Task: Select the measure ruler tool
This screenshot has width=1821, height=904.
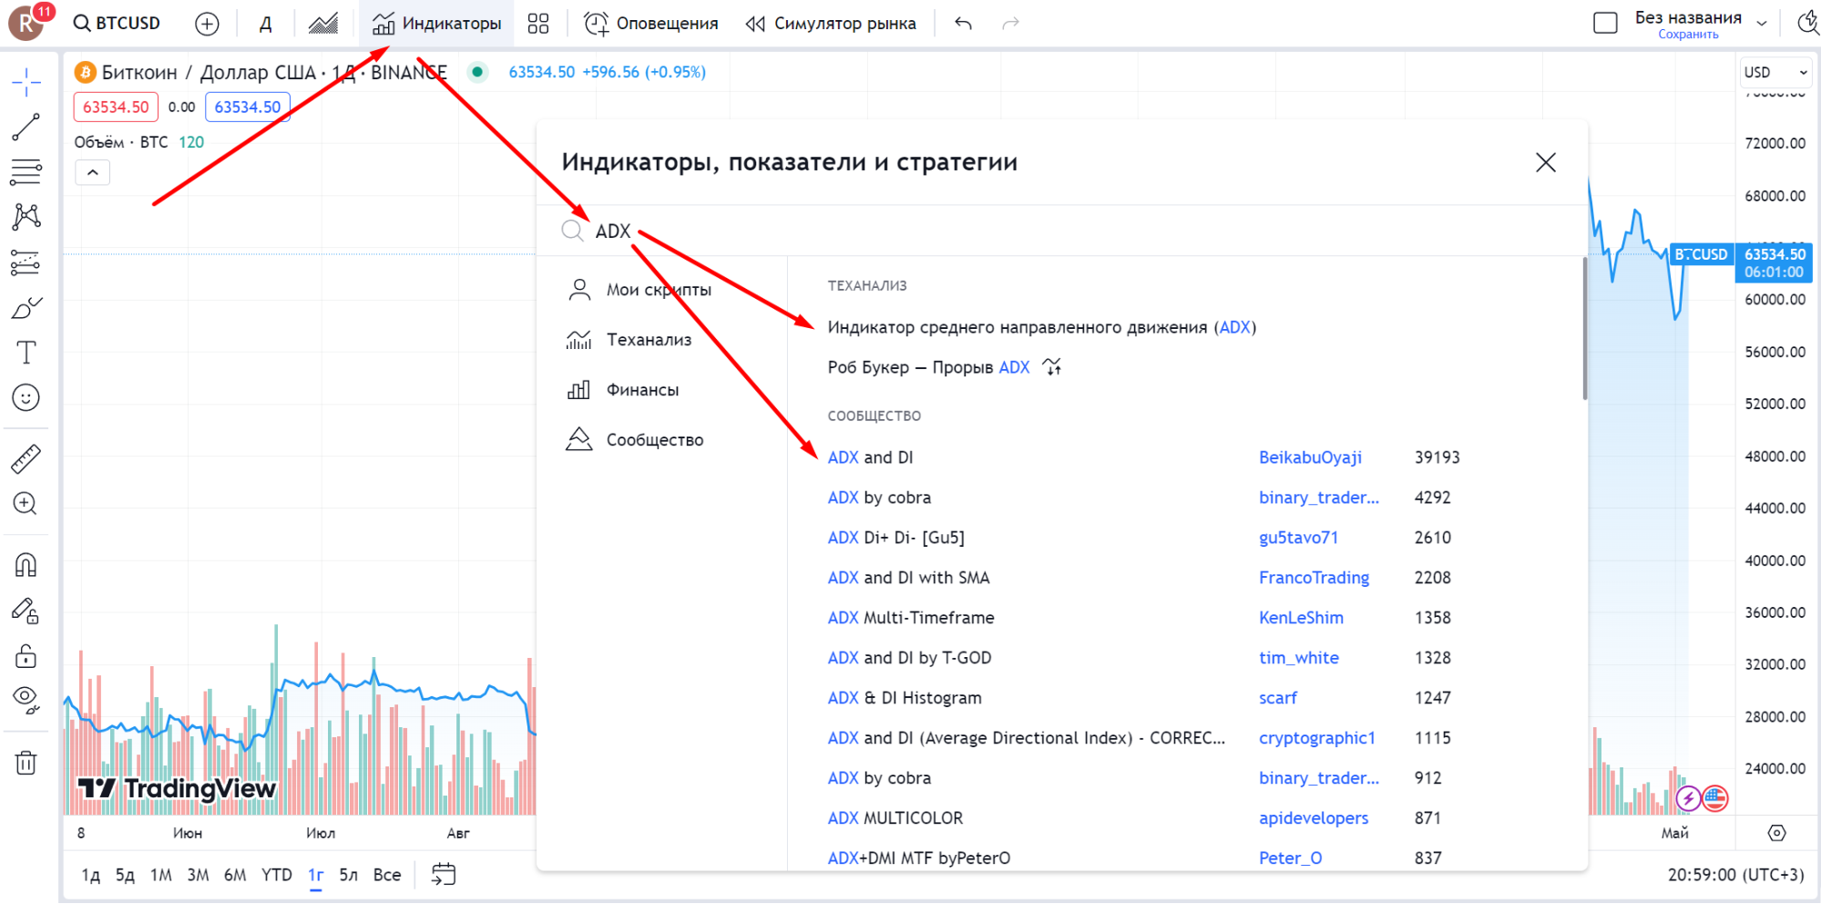Action: (27, 457)
